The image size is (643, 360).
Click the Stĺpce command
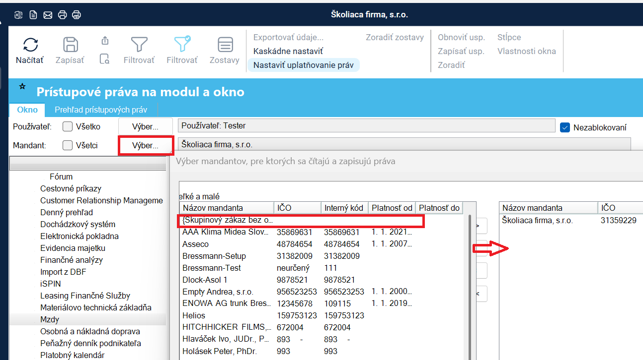point(509,37)
